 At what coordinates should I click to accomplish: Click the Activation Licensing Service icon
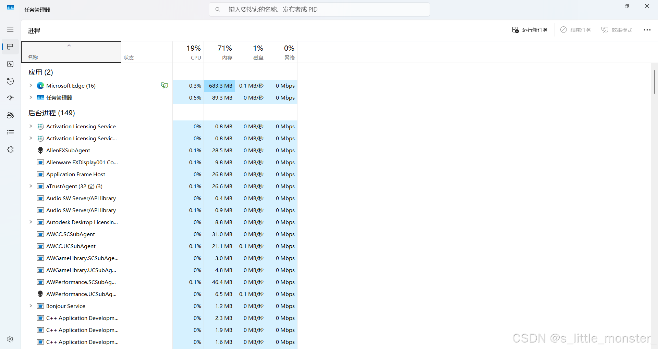(x=40, y=126)
